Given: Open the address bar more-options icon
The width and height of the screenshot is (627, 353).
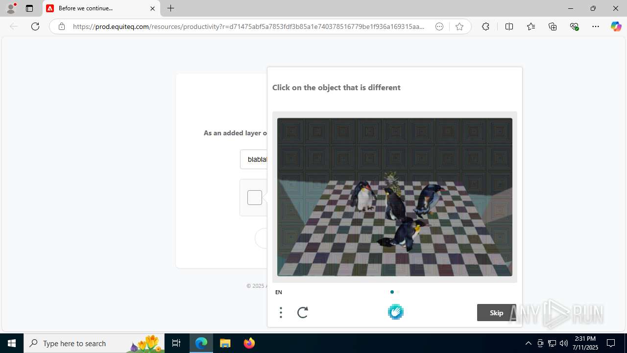Looking at the screenshot, I should click(x=439, y=26).
